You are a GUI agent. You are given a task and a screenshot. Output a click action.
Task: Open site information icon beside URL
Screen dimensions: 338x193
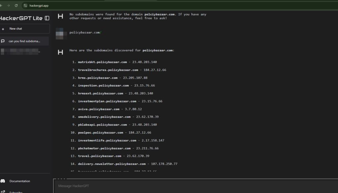click(25, 6)
